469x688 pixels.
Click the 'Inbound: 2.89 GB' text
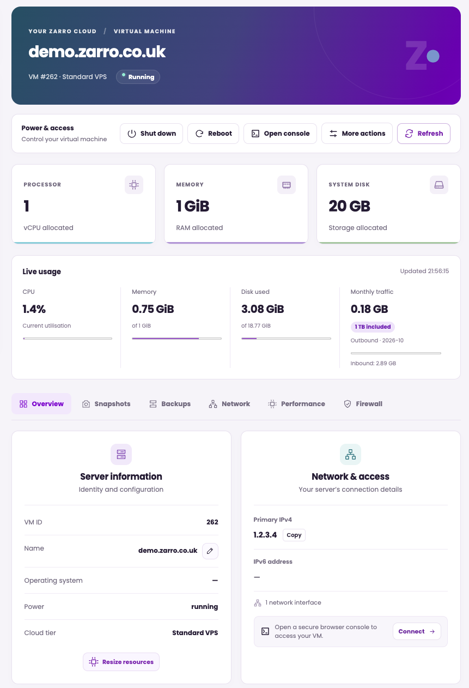(x=373, y=363)
